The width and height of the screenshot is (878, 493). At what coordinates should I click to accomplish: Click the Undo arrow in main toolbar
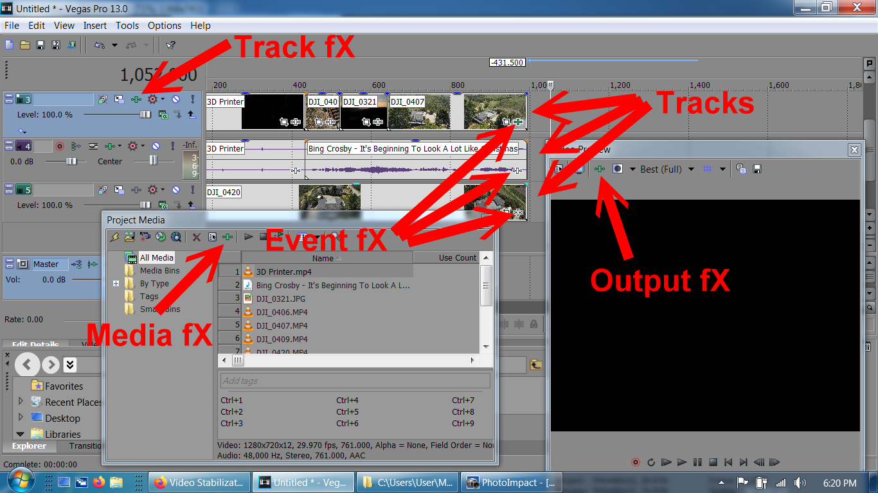pos(100,45)
